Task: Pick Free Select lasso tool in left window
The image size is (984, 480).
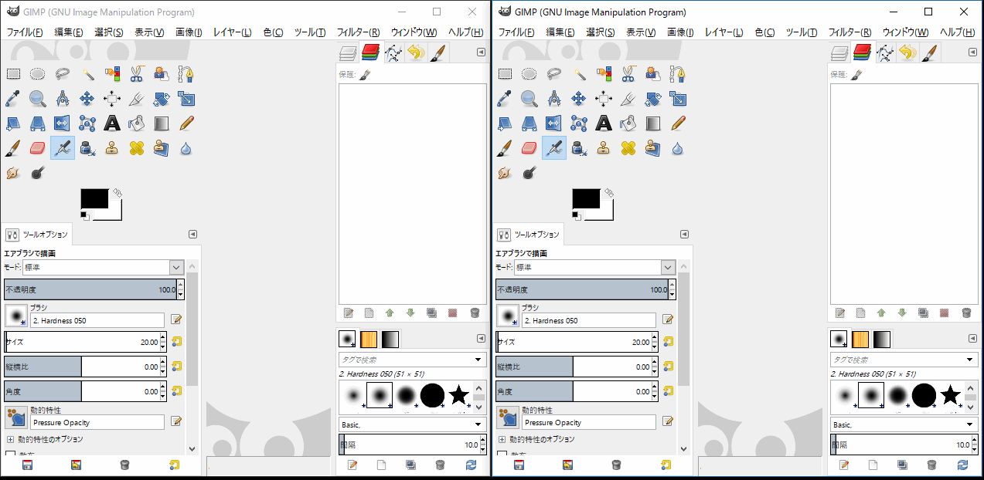Action: 63,74
